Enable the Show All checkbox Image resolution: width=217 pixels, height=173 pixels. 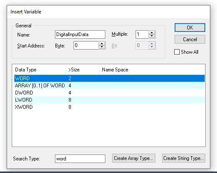tap(177, 52)
